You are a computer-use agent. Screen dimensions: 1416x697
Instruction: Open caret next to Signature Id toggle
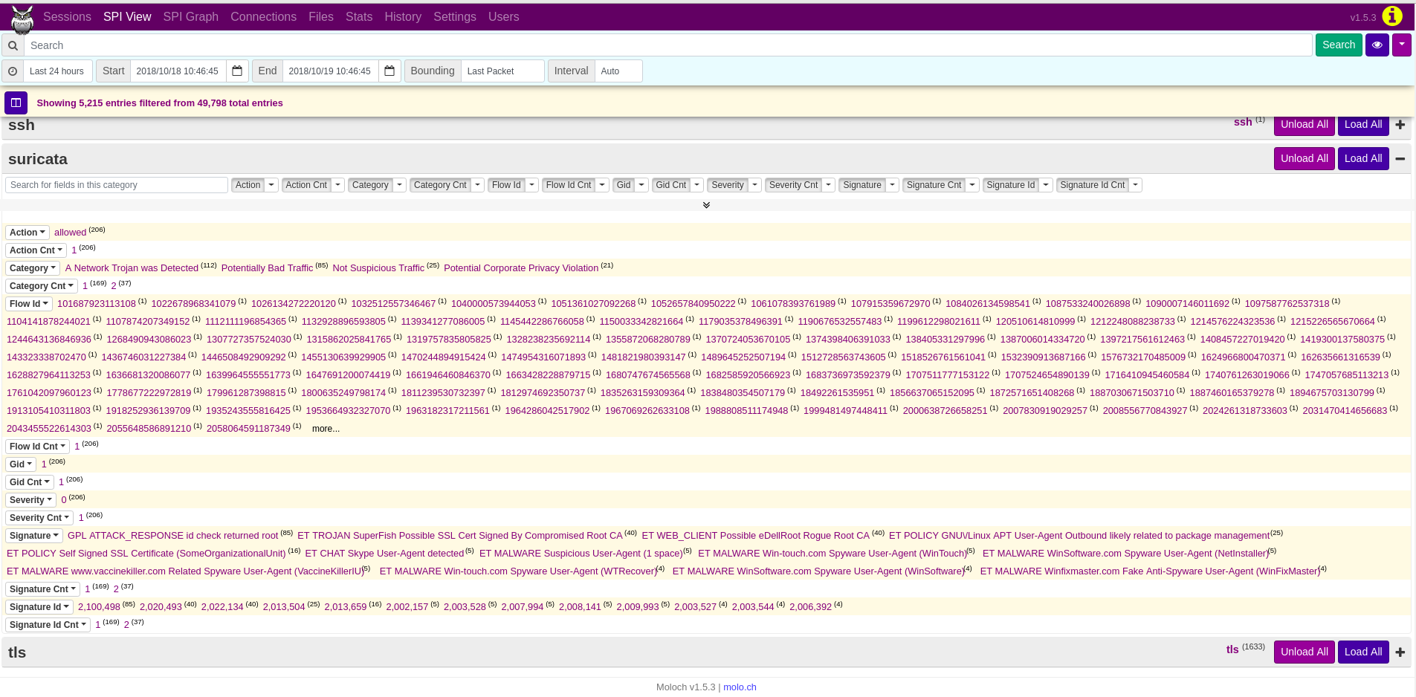pyautogui.click(x=1046, y=185)
